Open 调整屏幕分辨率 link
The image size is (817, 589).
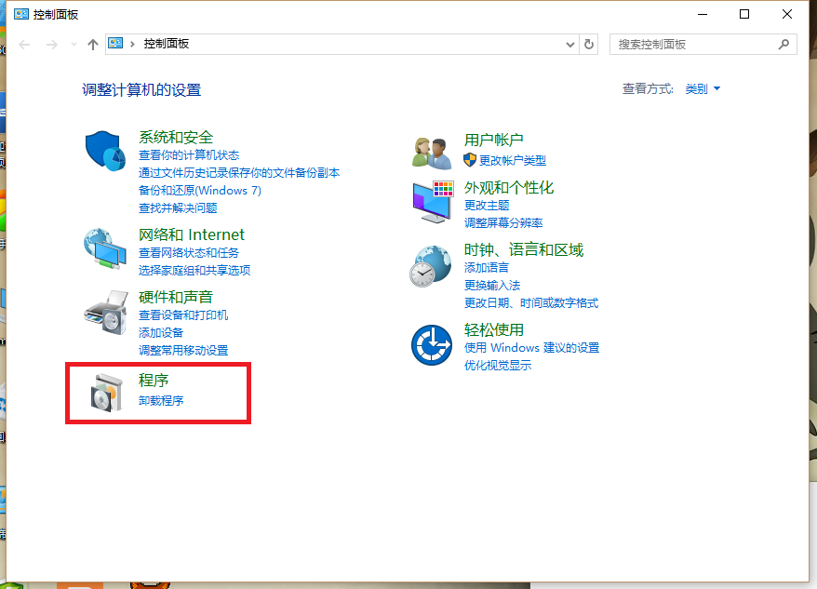503,223
